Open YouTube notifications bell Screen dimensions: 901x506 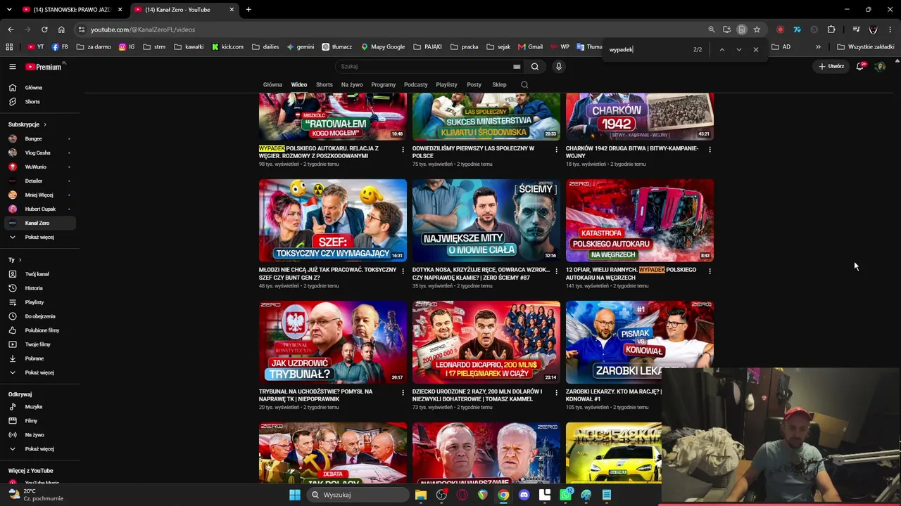859,67
